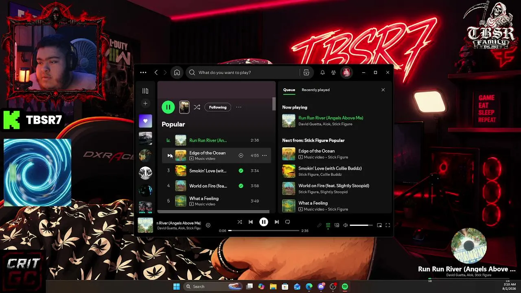
Task: Close the queue panel
Action: pos(383,90)
